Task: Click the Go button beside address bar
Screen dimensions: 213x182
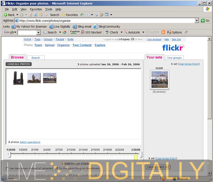Action: coord(205,21)
